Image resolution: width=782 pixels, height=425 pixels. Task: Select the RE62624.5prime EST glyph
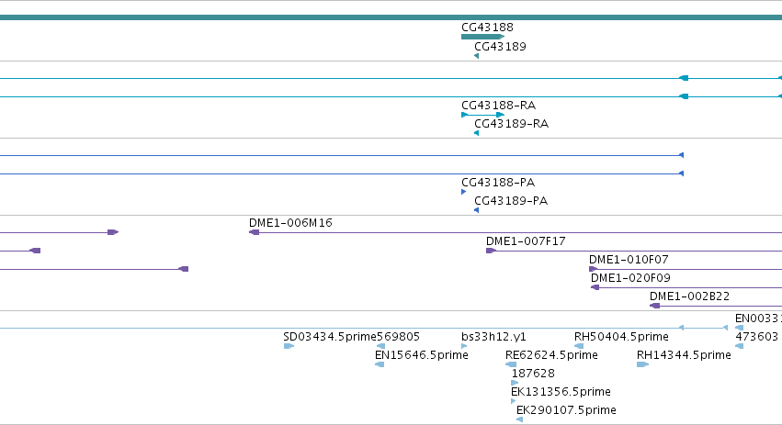[x=511, y=364]
